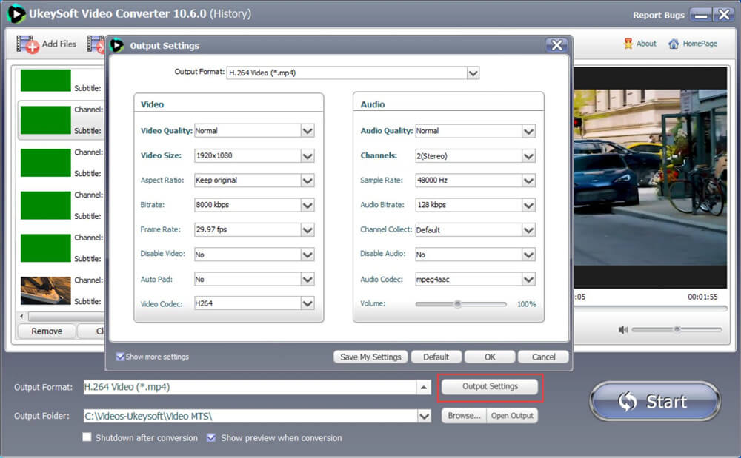Click the Remove button
This screenshot has width=741, height=458.
(46, 331)
